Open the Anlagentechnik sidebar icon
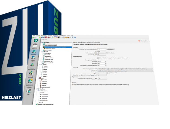The image size is (170, 129). tap(33, 58)
